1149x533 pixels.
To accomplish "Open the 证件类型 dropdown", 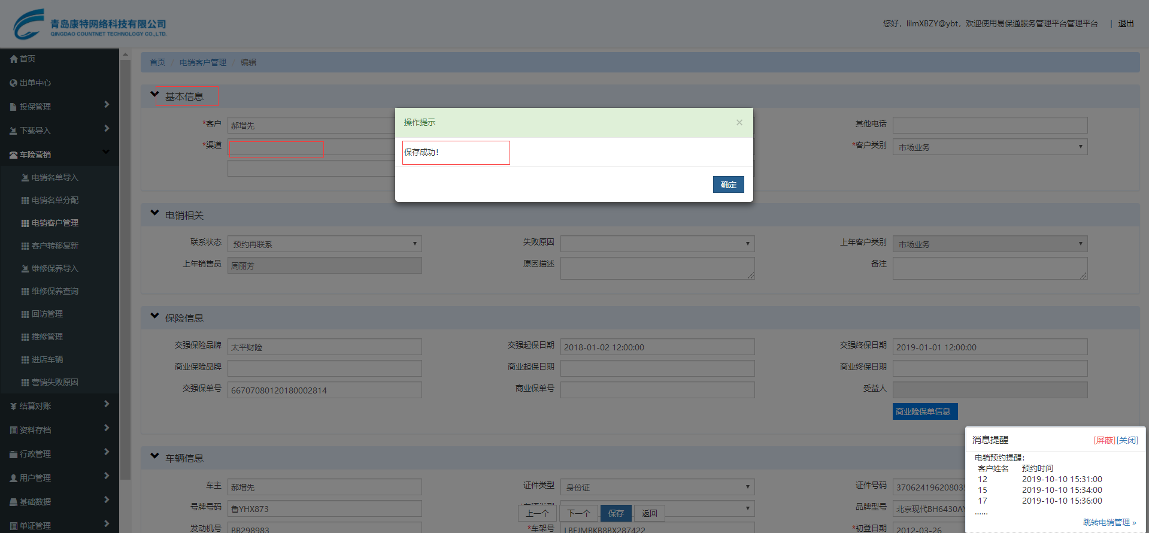I will [x=657, y=487].
